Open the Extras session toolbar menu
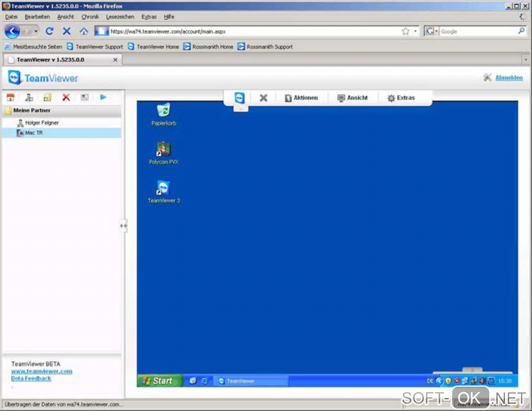The height and width of the screenshot is (411, 532). click(401, 98)
